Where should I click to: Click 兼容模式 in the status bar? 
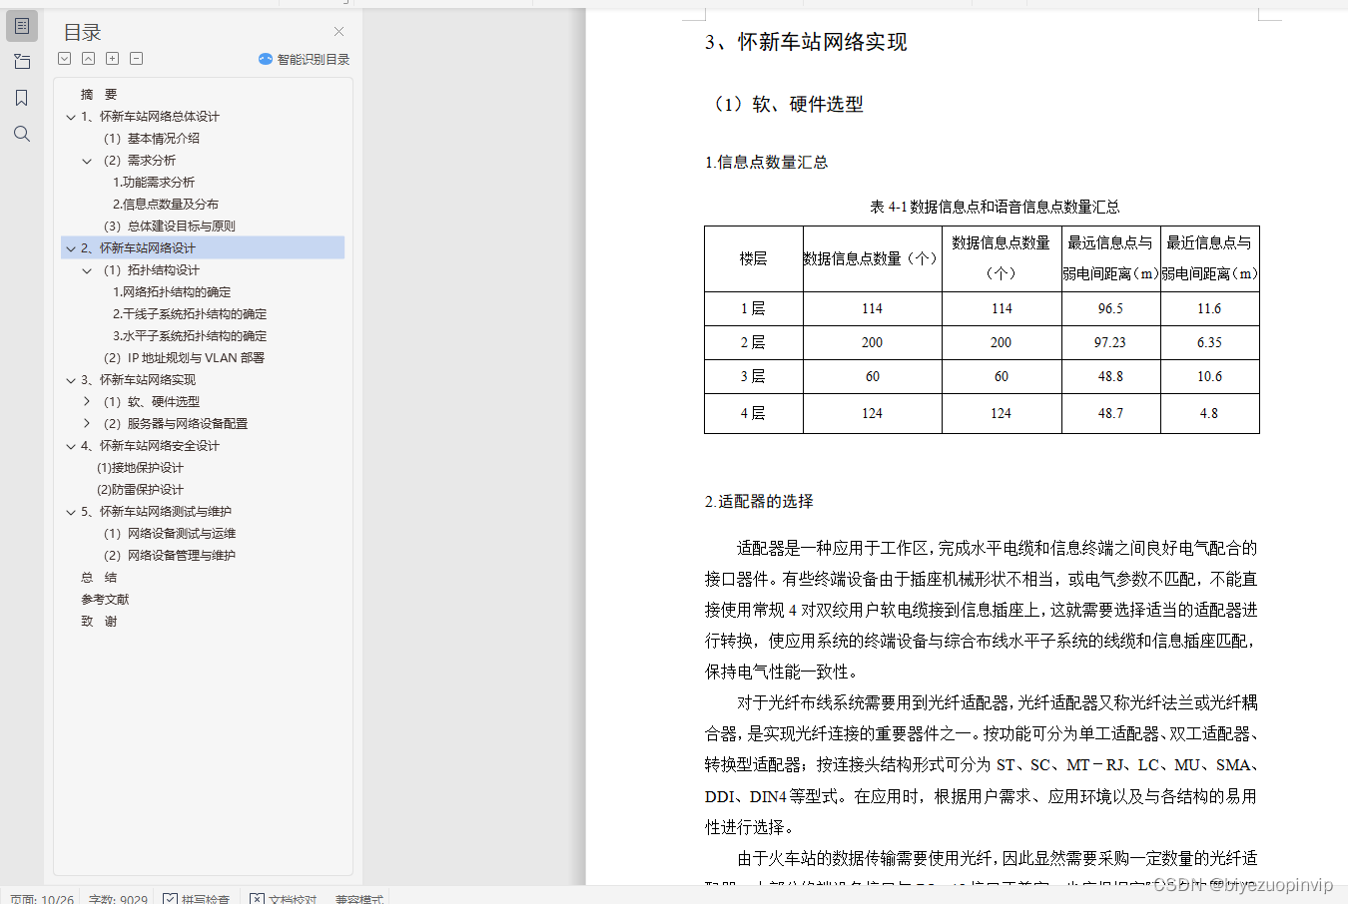point(357,899)
